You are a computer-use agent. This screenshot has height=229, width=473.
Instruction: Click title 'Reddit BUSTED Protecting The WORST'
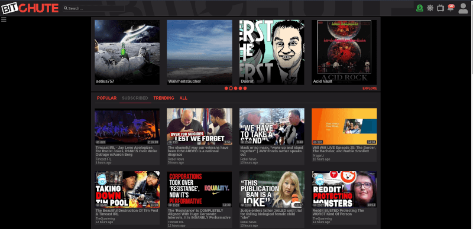coord(338,212)
